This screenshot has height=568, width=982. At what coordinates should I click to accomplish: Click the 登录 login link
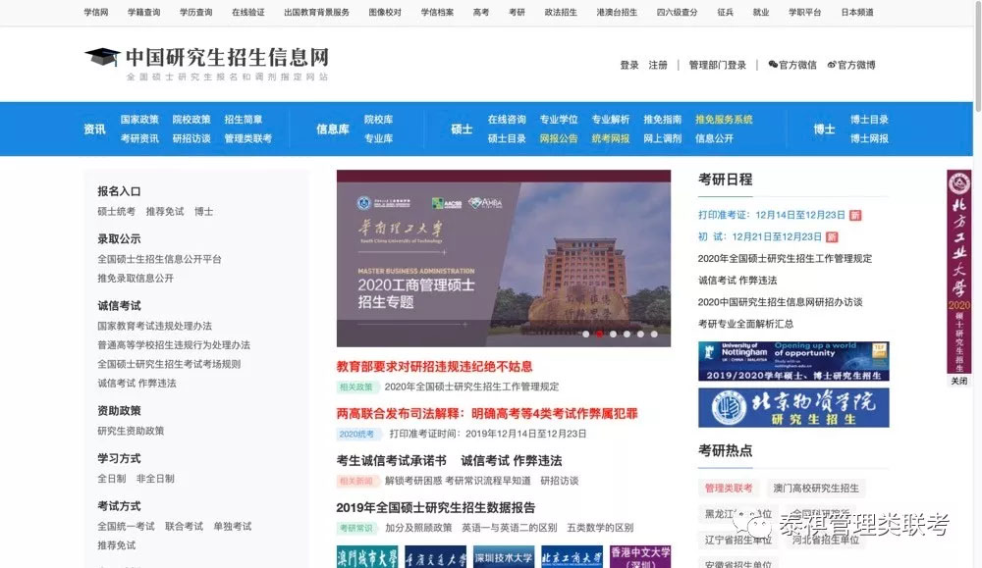tap(628, 65)
